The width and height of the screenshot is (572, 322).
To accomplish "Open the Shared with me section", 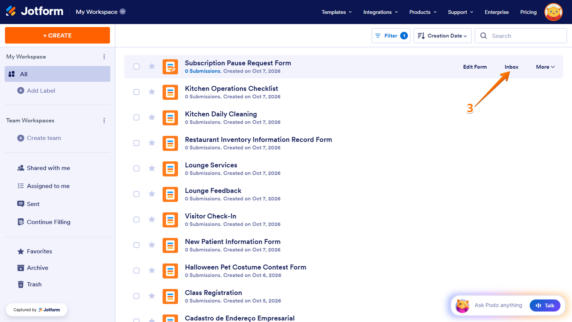I will coord(44,168).
